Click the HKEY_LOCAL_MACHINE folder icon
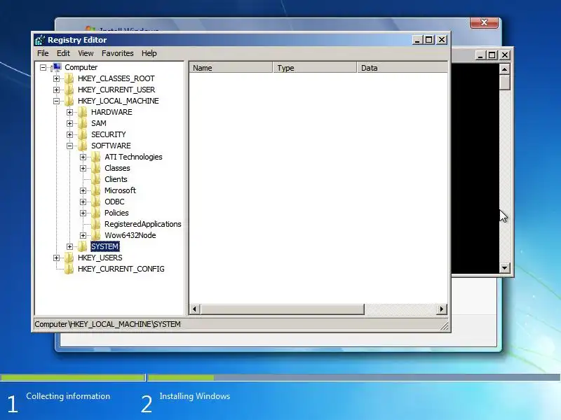 (69, 101)
